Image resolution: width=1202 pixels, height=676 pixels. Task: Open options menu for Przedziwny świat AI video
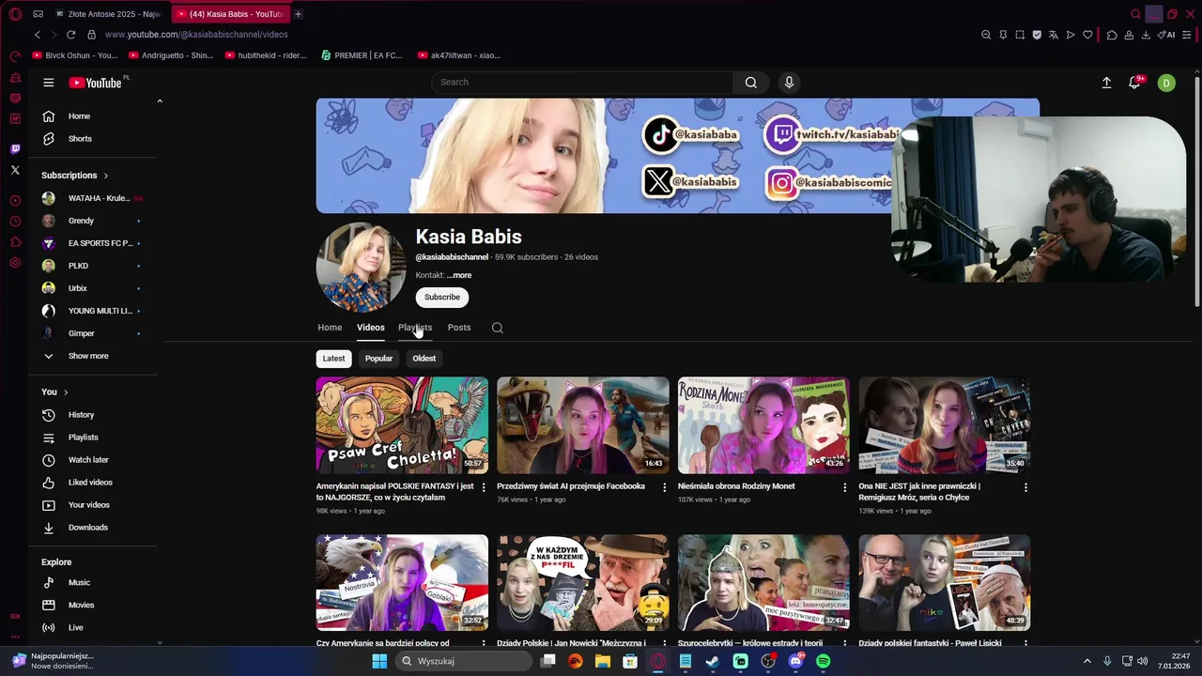point(665,487)
